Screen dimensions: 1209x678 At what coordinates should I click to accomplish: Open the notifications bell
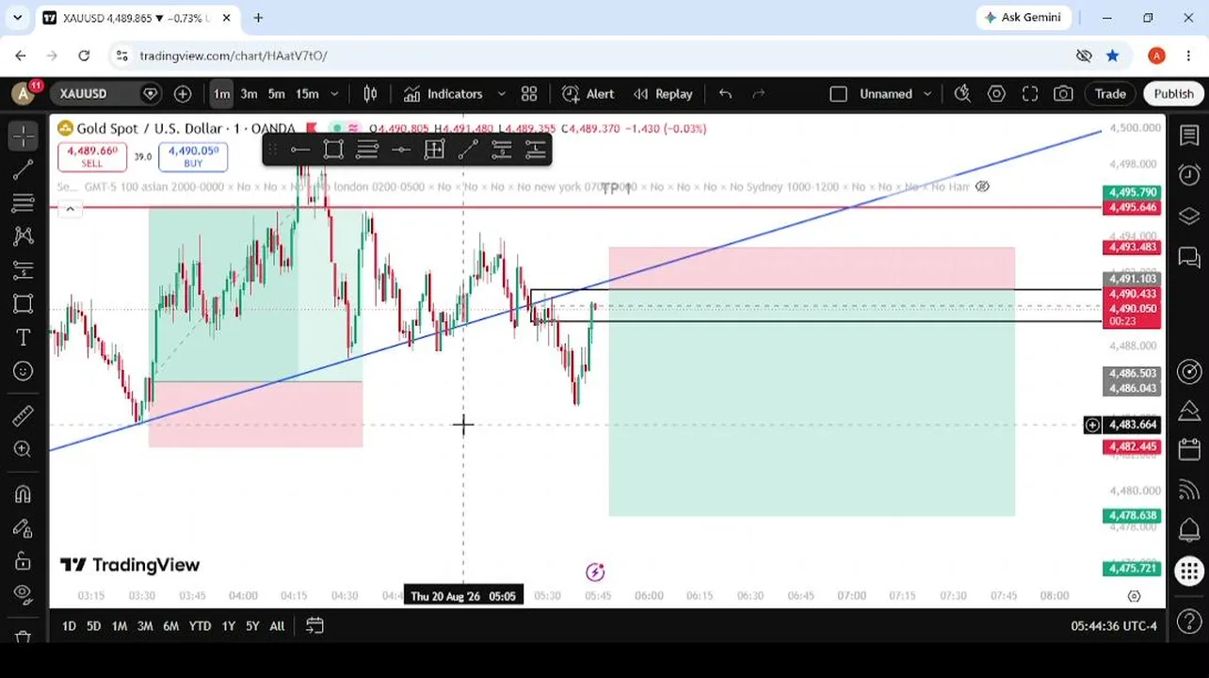pos(1189,529)
